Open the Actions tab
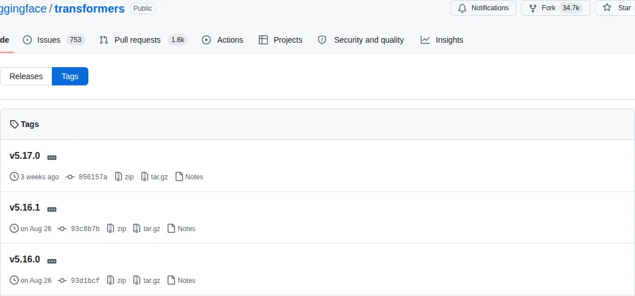Screen dimensions: 635x296 [222, 40]
